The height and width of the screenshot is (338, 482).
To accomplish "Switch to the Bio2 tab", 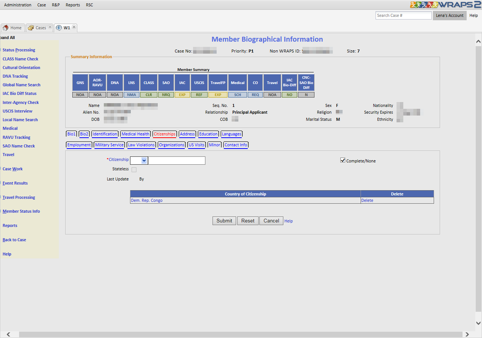I will click(84, 134).
